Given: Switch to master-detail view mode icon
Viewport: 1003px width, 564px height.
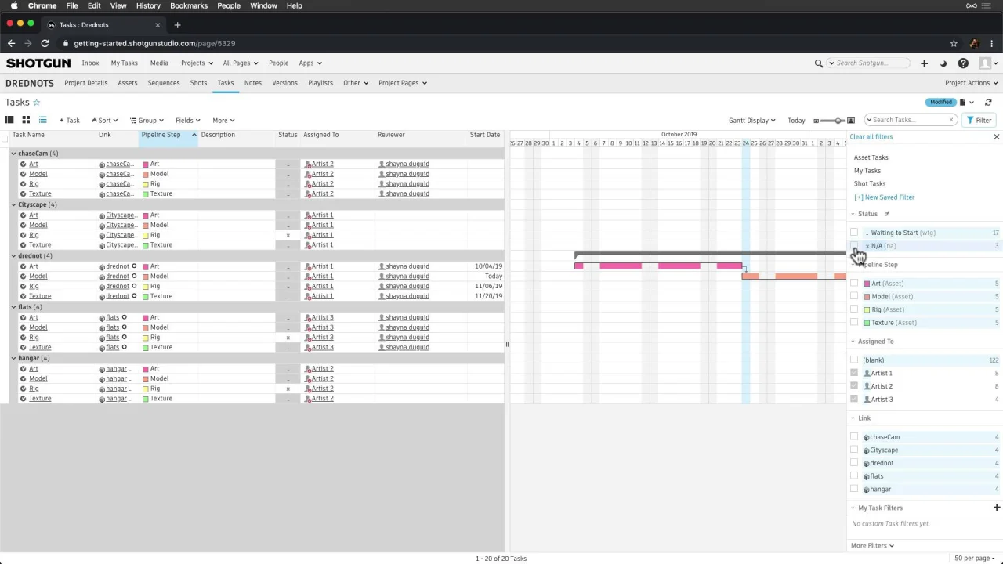Looking at the screenshot, I should (x=9, y=120).
